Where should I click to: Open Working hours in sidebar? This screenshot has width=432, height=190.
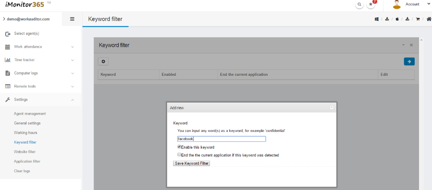pyautogui.click(x=25, y=133)
